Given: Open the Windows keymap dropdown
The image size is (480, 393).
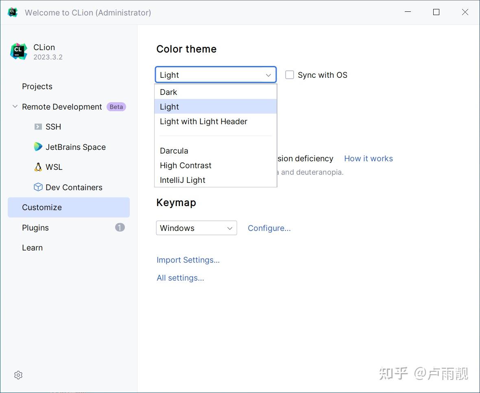Looking at the screenshot, I should pos(196,228).
